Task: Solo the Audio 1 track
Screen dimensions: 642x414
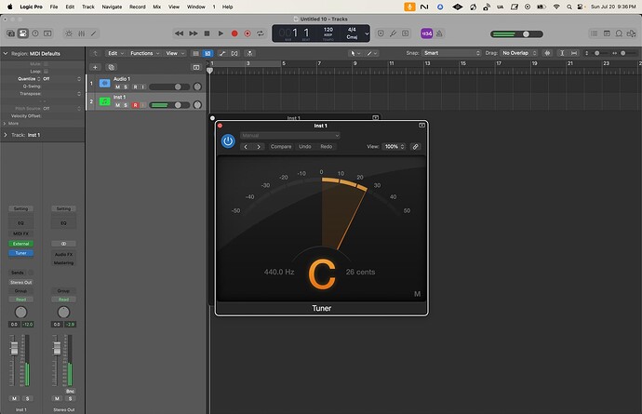Action: [126, 87]
